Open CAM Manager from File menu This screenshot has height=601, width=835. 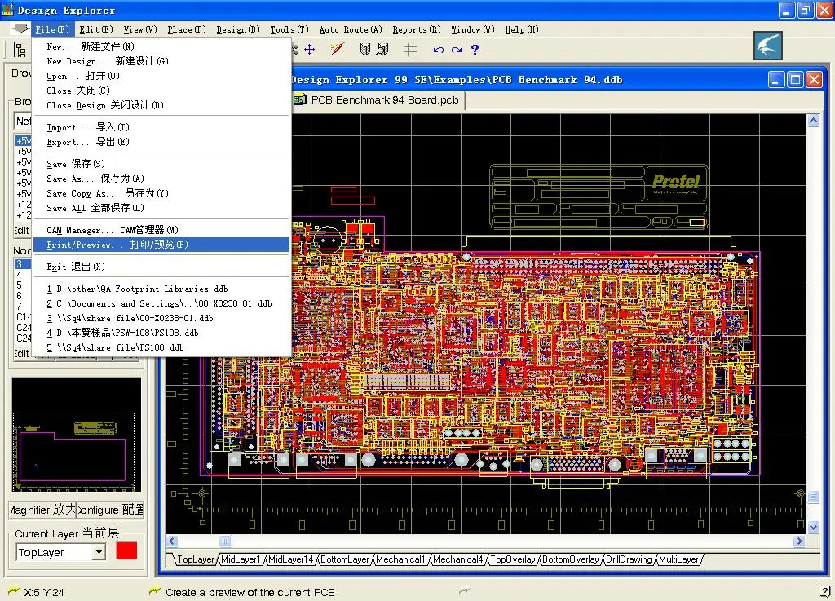click(161, 230)
